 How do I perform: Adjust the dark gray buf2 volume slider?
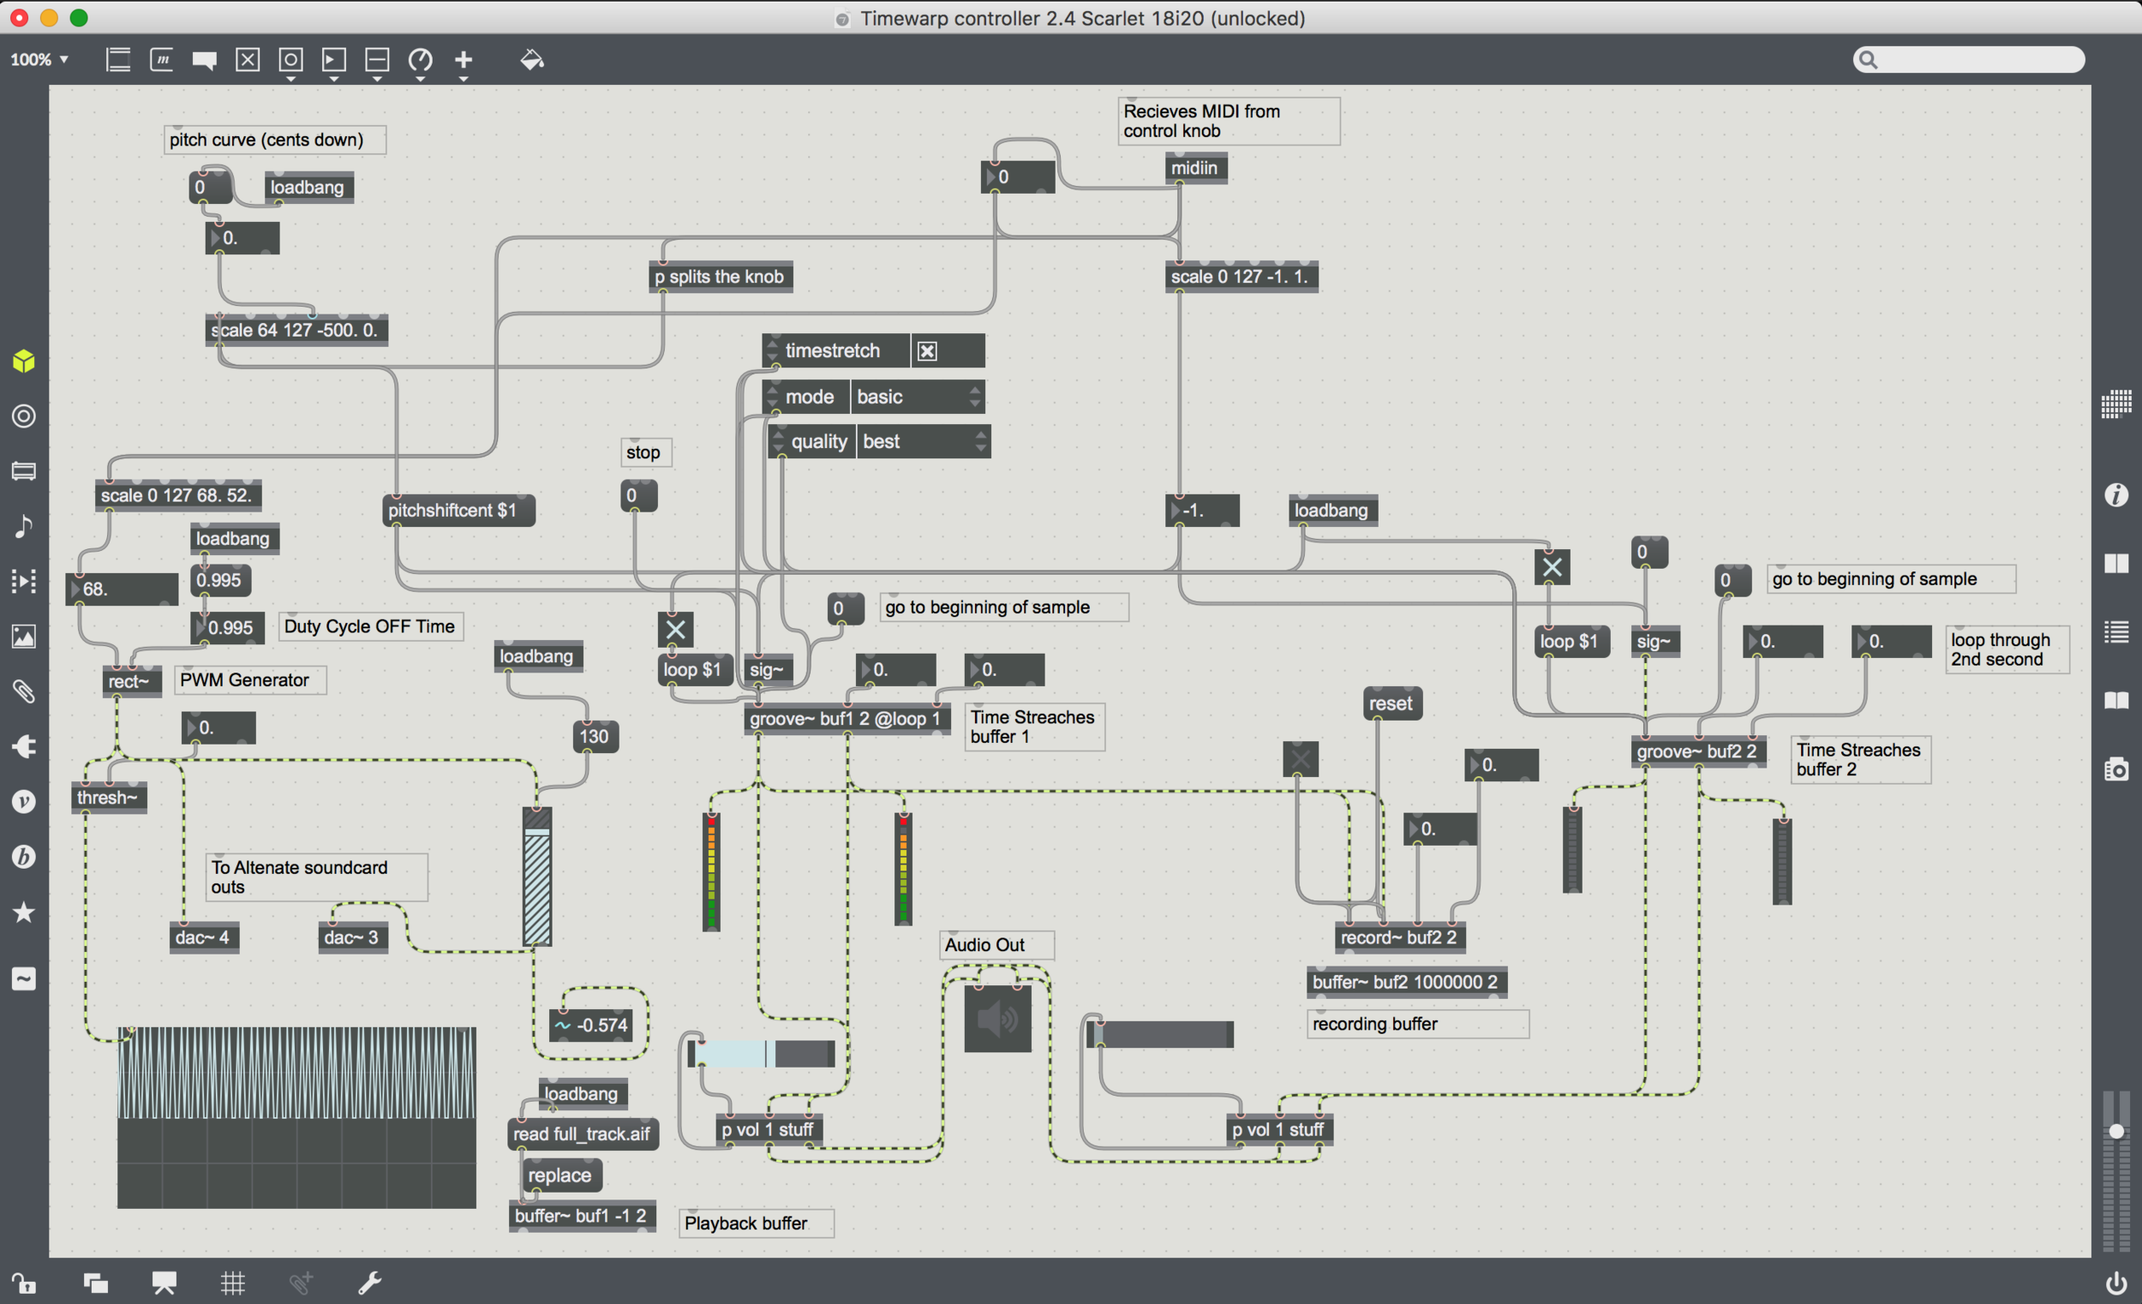[1159, 1034]
